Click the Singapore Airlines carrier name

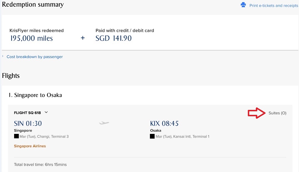[30, 146]
